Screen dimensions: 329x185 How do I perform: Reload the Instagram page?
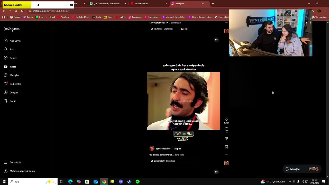click(16, 11)
